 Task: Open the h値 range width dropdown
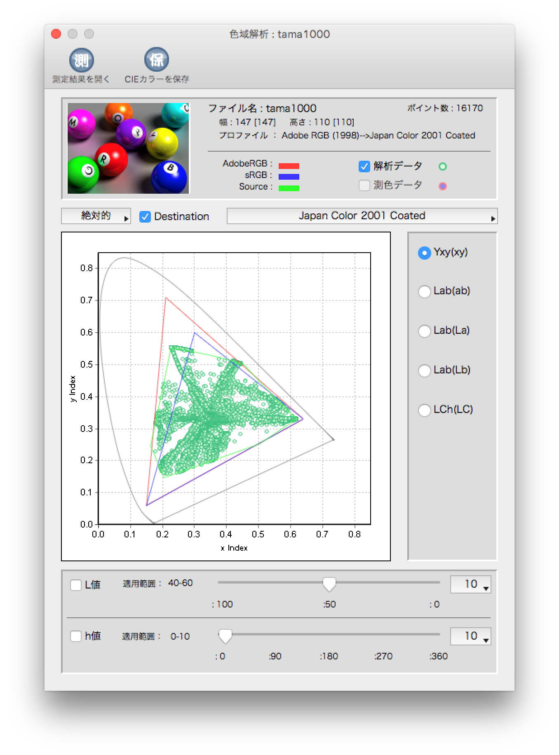coord(470,636)
